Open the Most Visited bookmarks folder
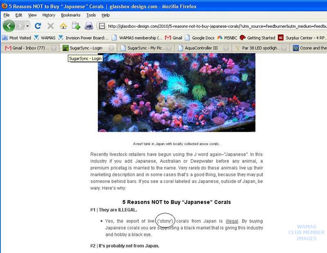This screenshot has width=327, height=253. tap(17, 38)
